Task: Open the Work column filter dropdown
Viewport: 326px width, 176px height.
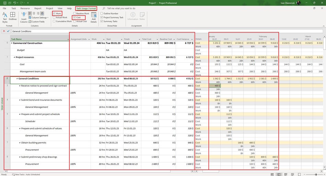Action: click(104, 39)
